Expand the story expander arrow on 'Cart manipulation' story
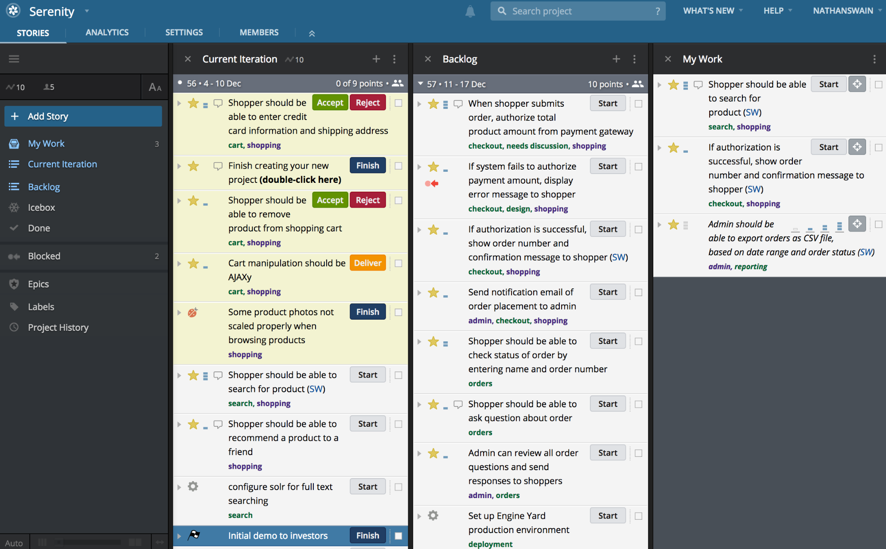The image size is (886, 549). point(181,263)
